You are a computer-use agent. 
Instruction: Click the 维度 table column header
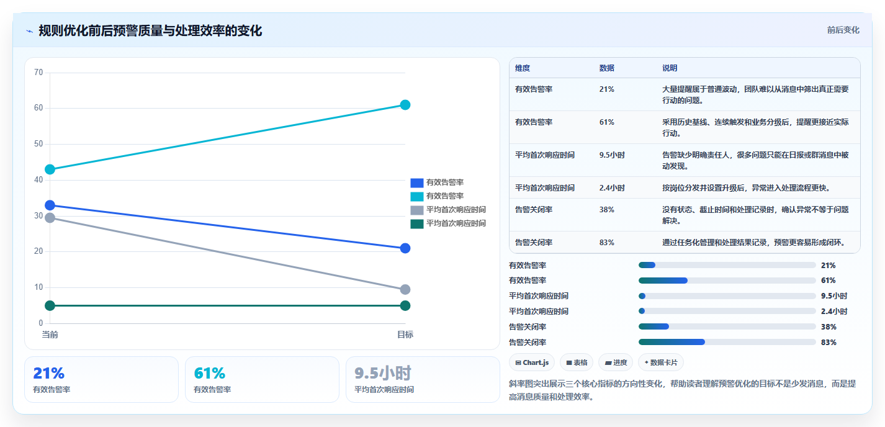[x=523, y=68]
